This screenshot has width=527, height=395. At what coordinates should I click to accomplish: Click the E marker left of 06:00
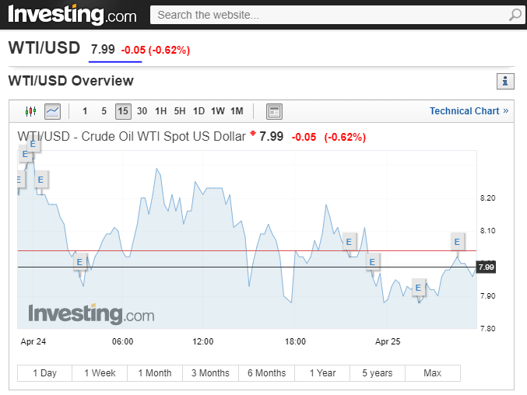click(x=79, y=262)
